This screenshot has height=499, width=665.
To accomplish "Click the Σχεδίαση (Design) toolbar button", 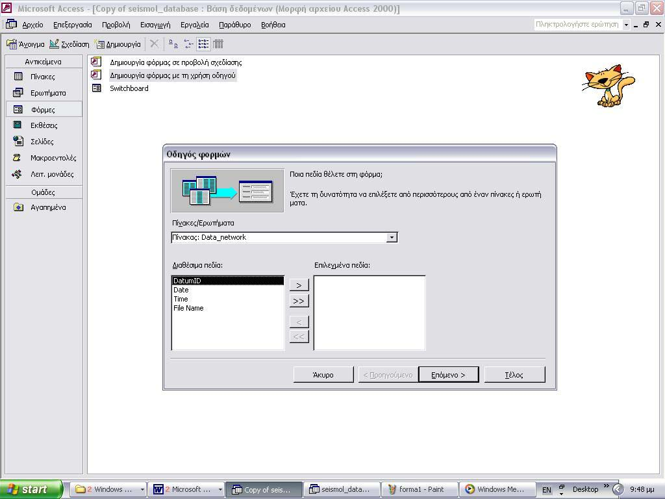I will tap(69, 44).
